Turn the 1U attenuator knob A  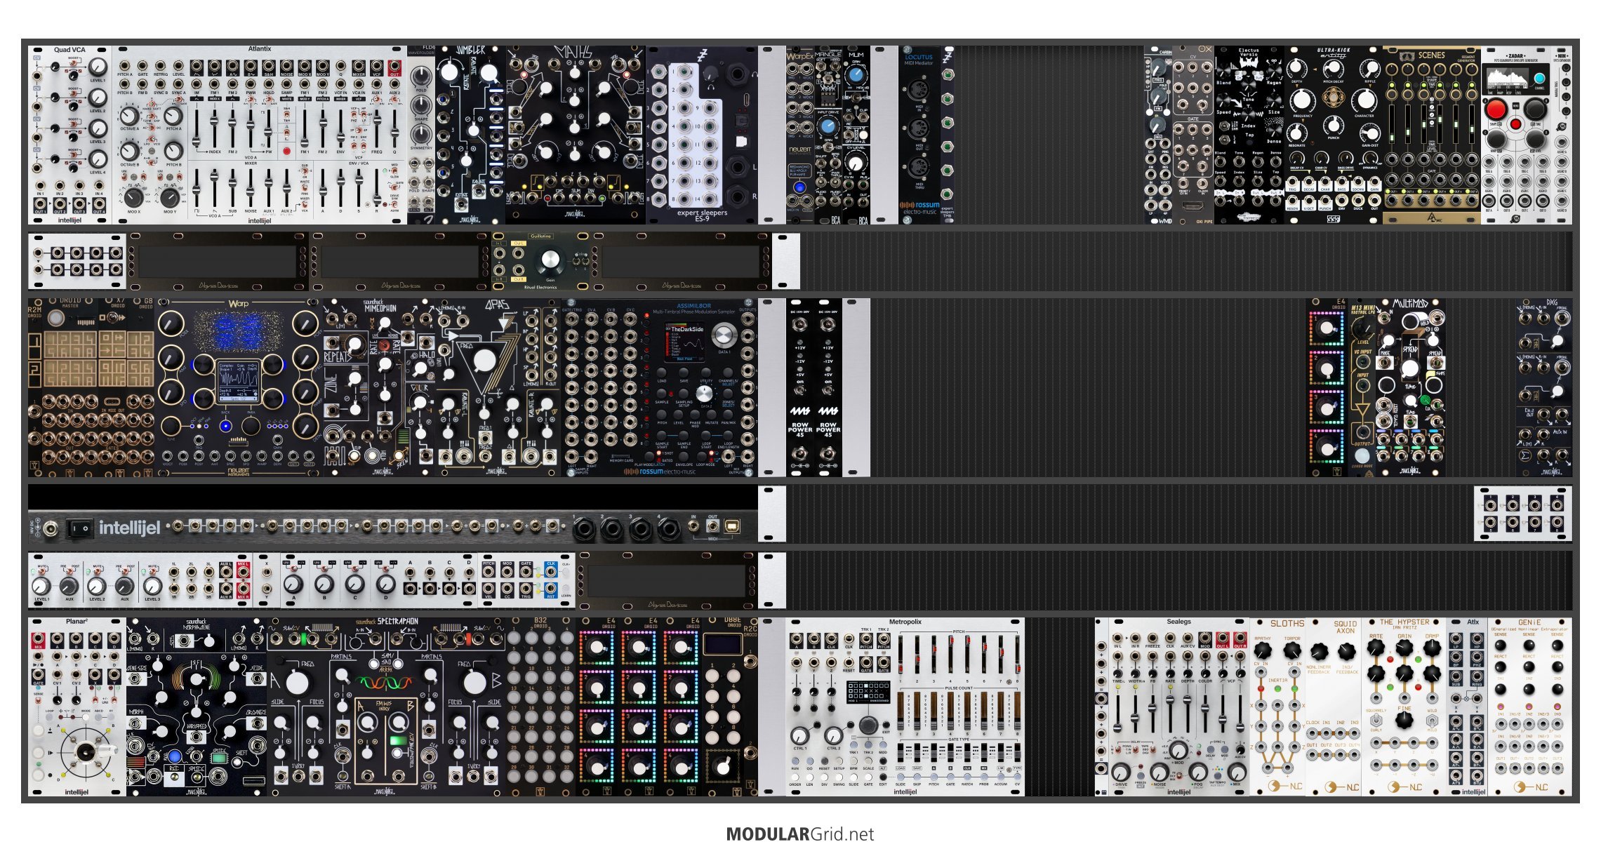(293, 584)
